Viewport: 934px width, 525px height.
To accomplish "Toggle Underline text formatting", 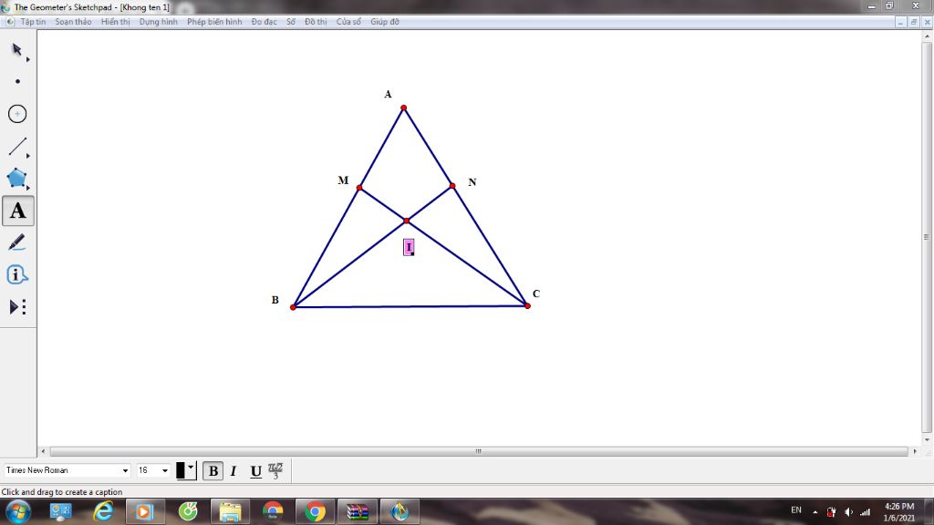I will click(255, 471).
